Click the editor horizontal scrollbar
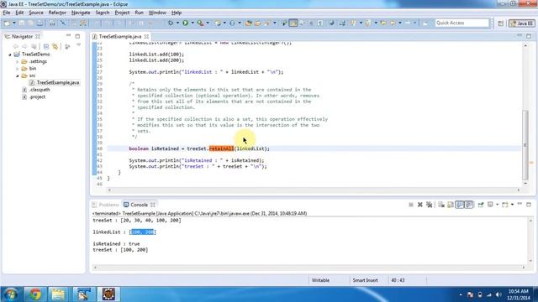Image resolution: width=538 pixels, height=302 pixels. 314,190
